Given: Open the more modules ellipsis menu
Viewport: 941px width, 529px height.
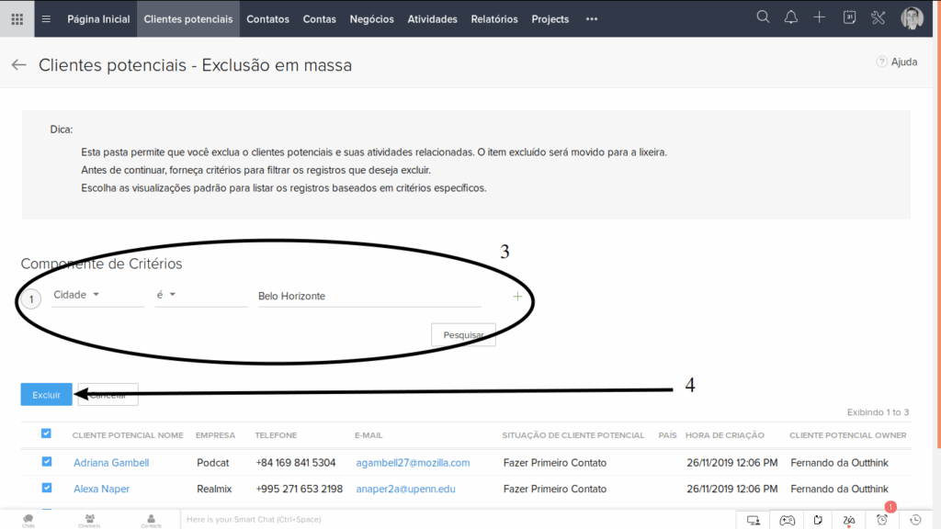Looking at the screenshot, I should coord(592,19).
